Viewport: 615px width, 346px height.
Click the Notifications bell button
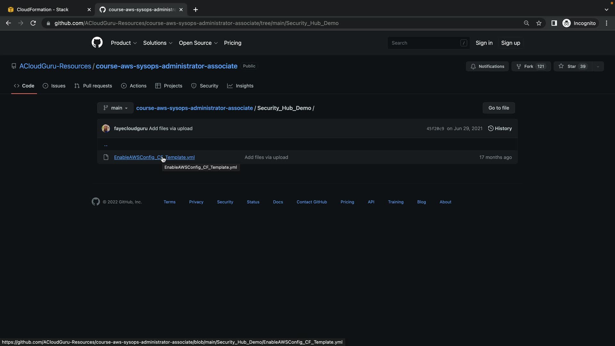pos(487,66)
